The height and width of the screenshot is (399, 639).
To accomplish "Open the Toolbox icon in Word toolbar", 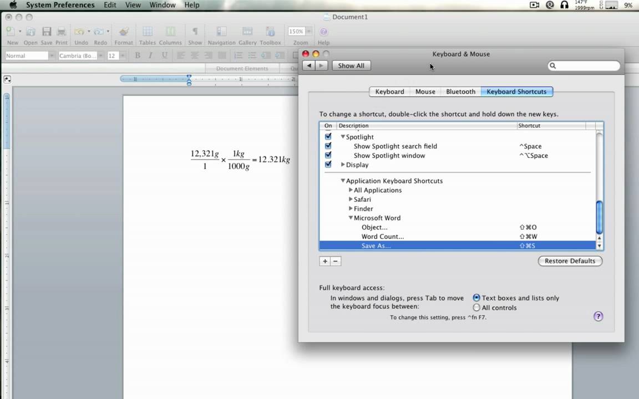I will point(270,32).
